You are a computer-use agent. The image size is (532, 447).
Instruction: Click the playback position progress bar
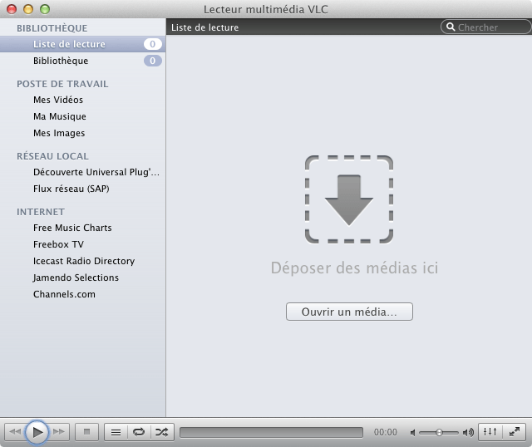(271, 432)
